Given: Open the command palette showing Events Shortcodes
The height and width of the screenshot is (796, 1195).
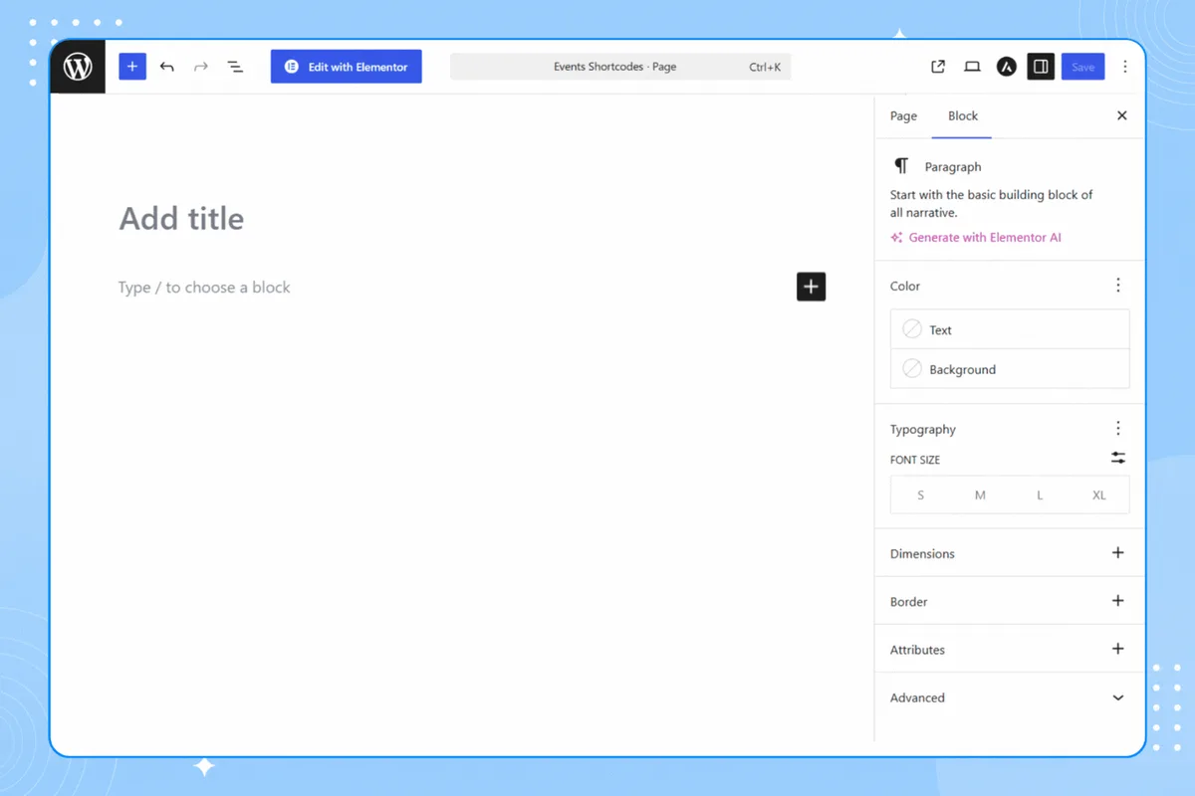Looking at the screenshot, I should click(x=620, y=67).
